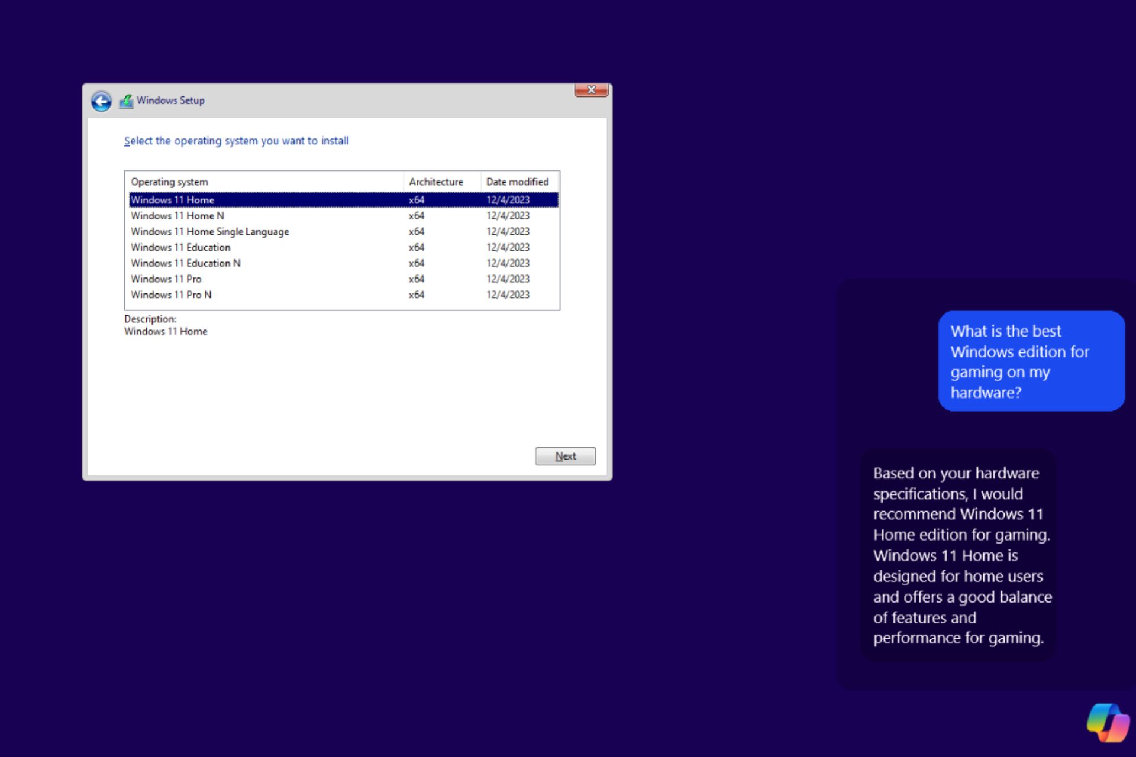Click the Description text Windows 11 Home
The height and width of the screenshot is (757, 1136).
[x=166, y=332]
